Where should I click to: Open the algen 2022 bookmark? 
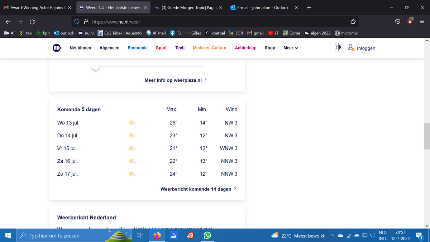317,33
